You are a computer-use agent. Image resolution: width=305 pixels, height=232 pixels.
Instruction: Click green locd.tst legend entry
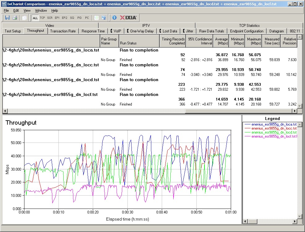point(271,132)
